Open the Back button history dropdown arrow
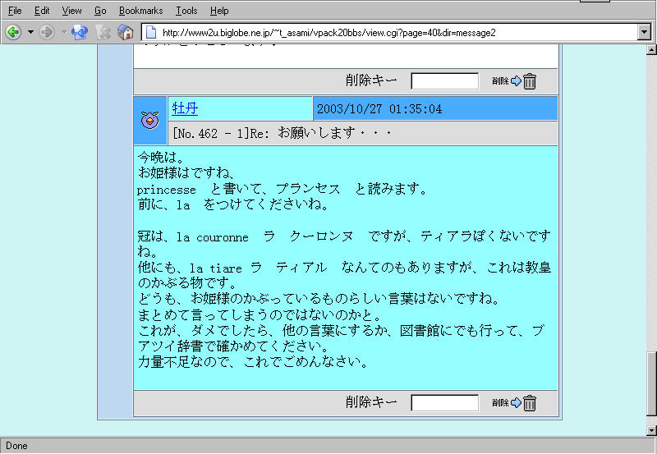The height and width of the screenshot is (454, 657). tap(30, 32)
